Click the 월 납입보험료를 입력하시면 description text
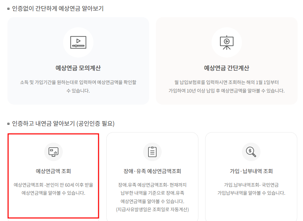This screenshot has width=303, height=221. tap(226, 86)
